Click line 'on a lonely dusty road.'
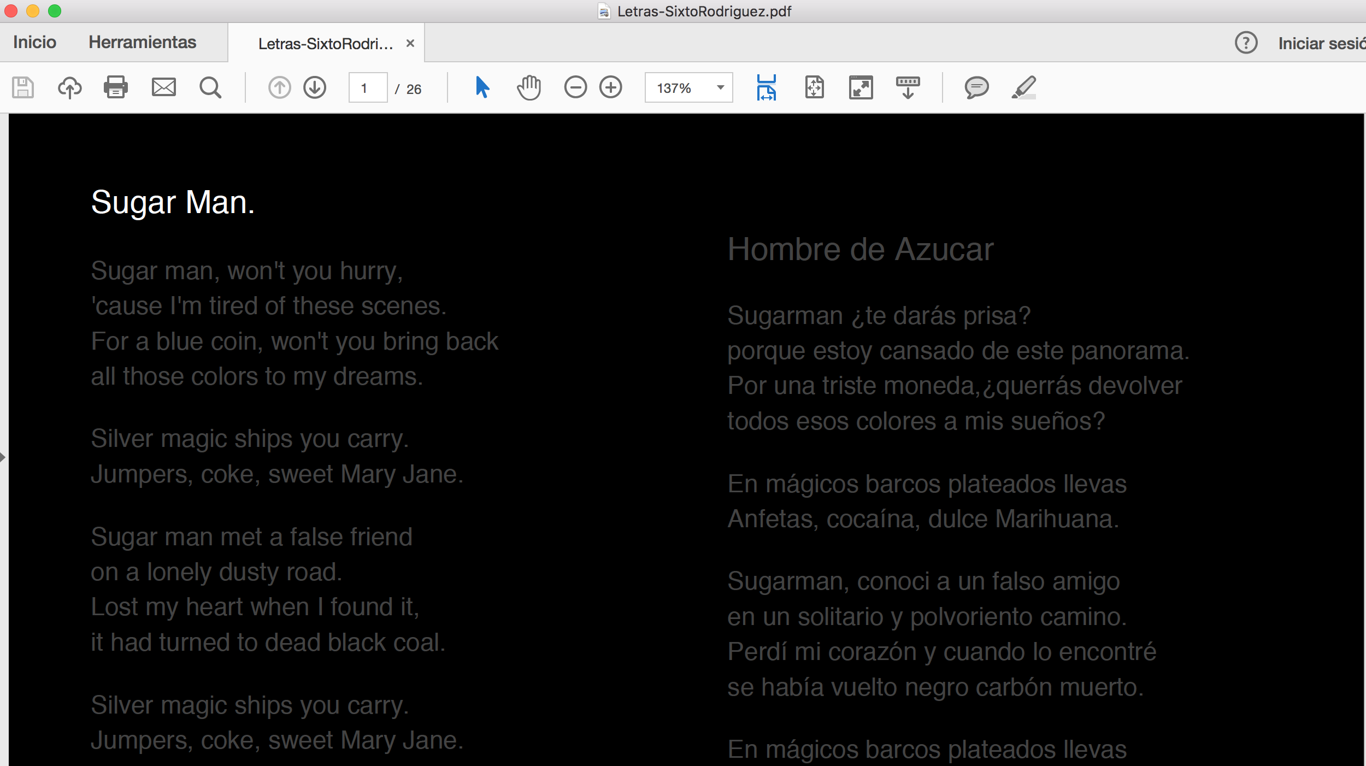This screenshot has height=766, width=1366. [216, 573]
